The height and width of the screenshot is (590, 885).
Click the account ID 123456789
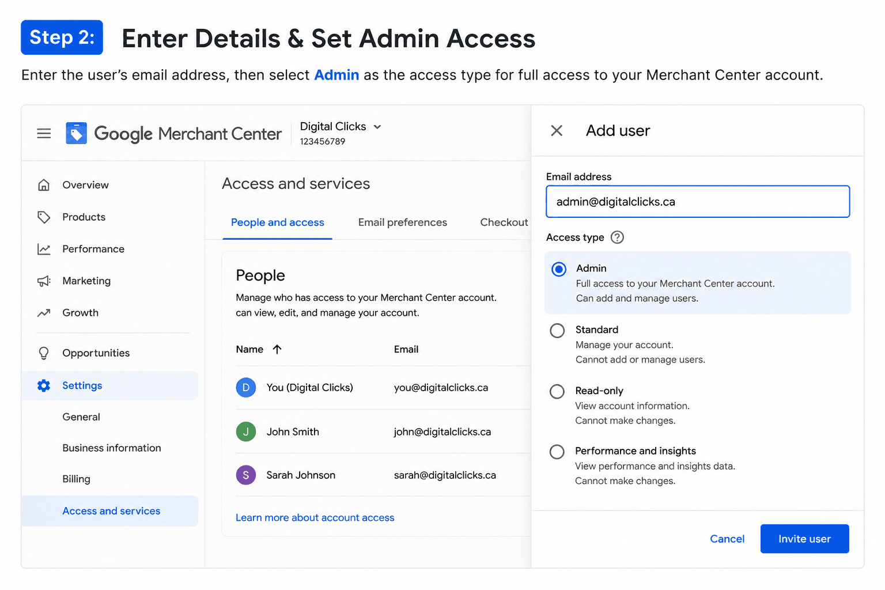(323, 142)
